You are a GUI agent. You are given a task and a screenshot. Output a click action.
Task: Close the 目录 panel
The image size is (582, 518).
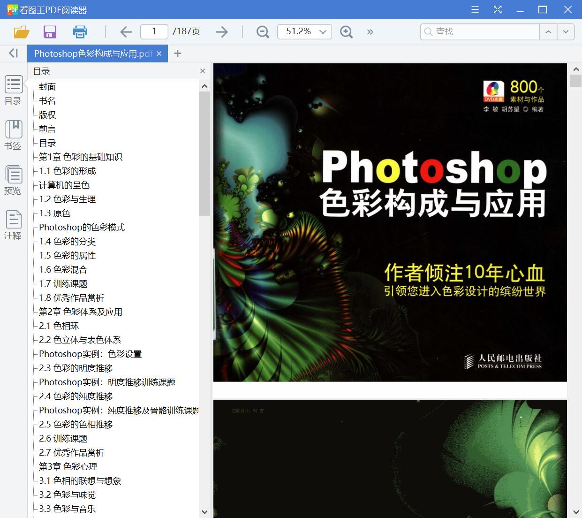(203, 71)
